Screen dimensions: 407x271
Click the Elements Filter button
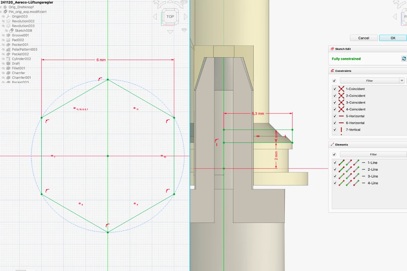click(373, 154)
